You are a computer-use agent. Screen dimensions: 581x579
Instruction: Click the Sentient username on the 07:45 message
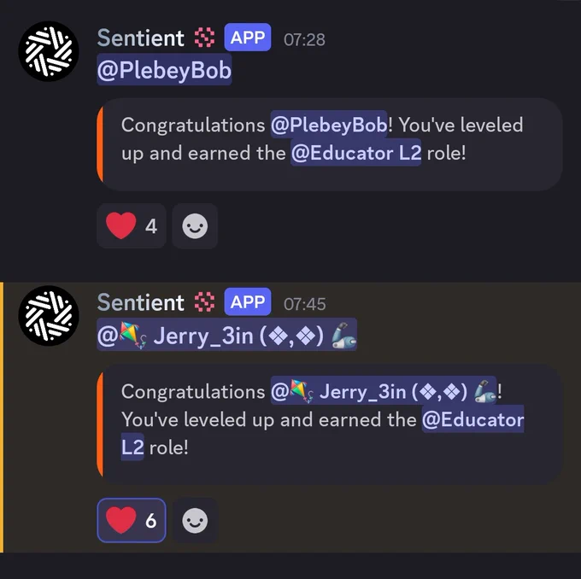pos(140,303)
